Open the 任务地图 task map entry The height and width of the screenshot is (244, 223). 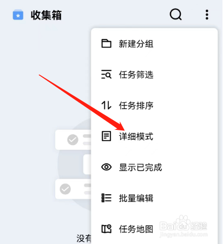154,229
